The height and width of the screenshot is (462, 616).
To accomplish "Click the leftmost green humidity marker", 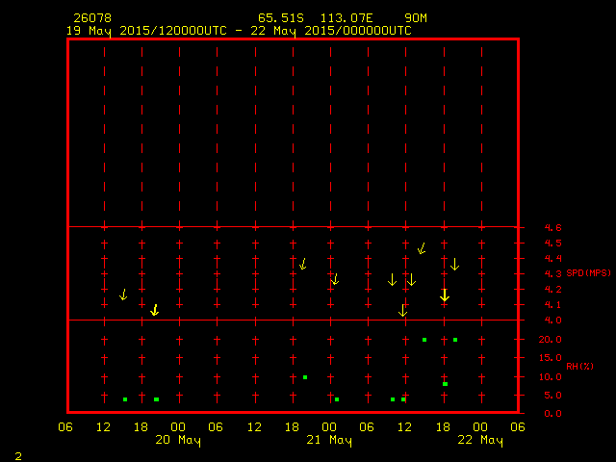I will pyautogui.click(x=125, y=399).
